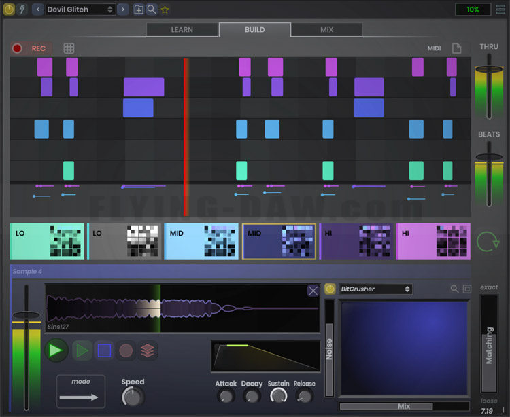Click the circular refresh arrow icon

click(488, 241)
